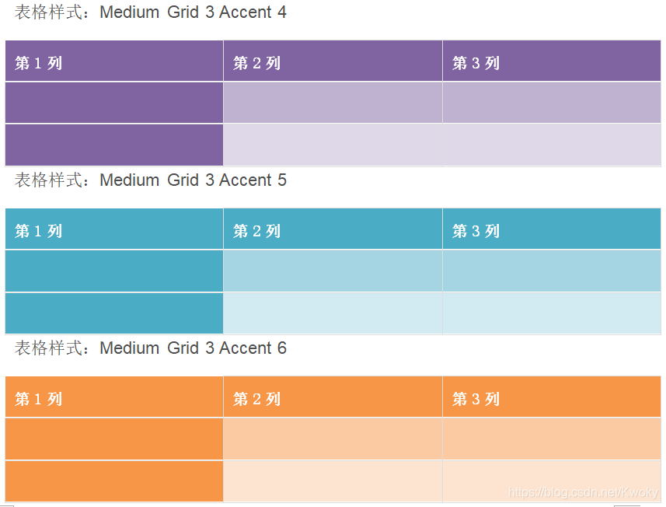Click the purple header cell 第 1 列
The width and height of the screenshot is (666, 507).
pos(114,61)
